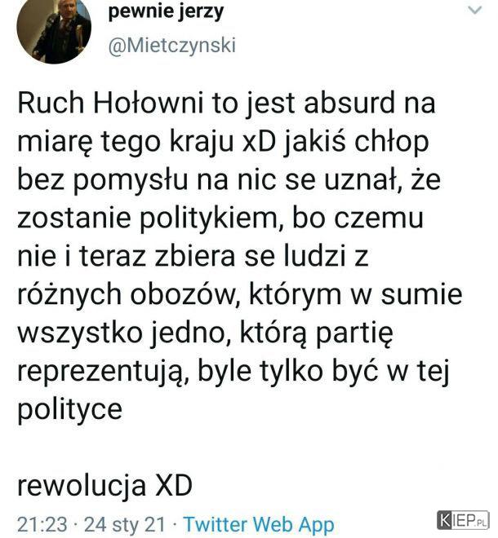Click the text rewolucja XD
The image size is (498, 538).
click(104, 486)
